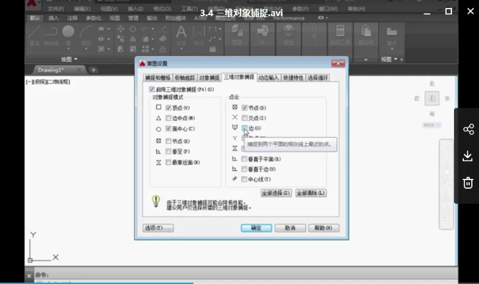Click 全部清除 Clear All button

pos(311,193)
